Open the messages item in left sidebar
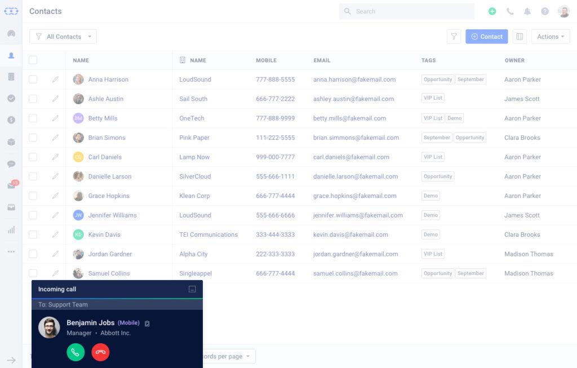Viewport: 577px width, 368px height. tap(11, 164)
